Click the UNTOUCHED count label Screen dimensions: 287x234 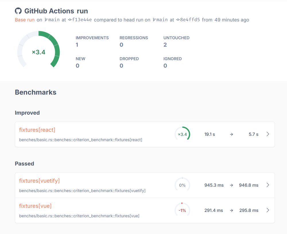pyautogui.click(x=177, y=38)
